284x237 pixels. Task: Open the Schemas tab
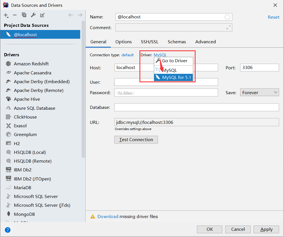[x=177, y=42]
